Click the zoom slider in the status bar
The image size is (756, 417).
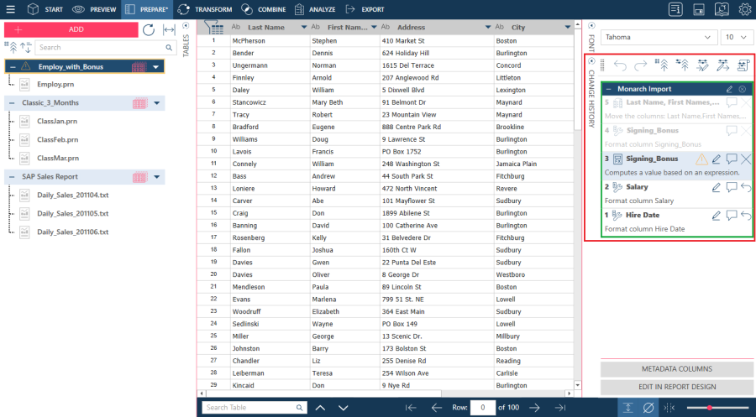point(711,408)
